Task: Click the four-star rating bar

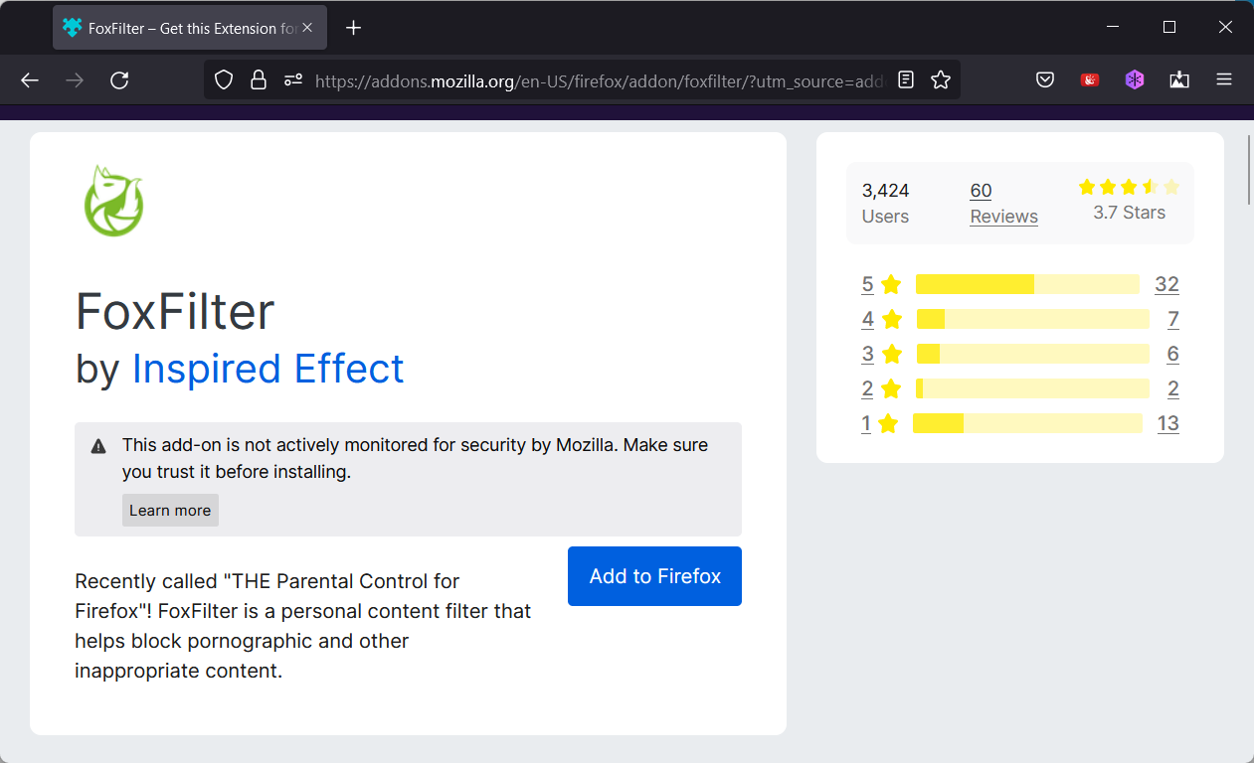Action: (1032, 319)
